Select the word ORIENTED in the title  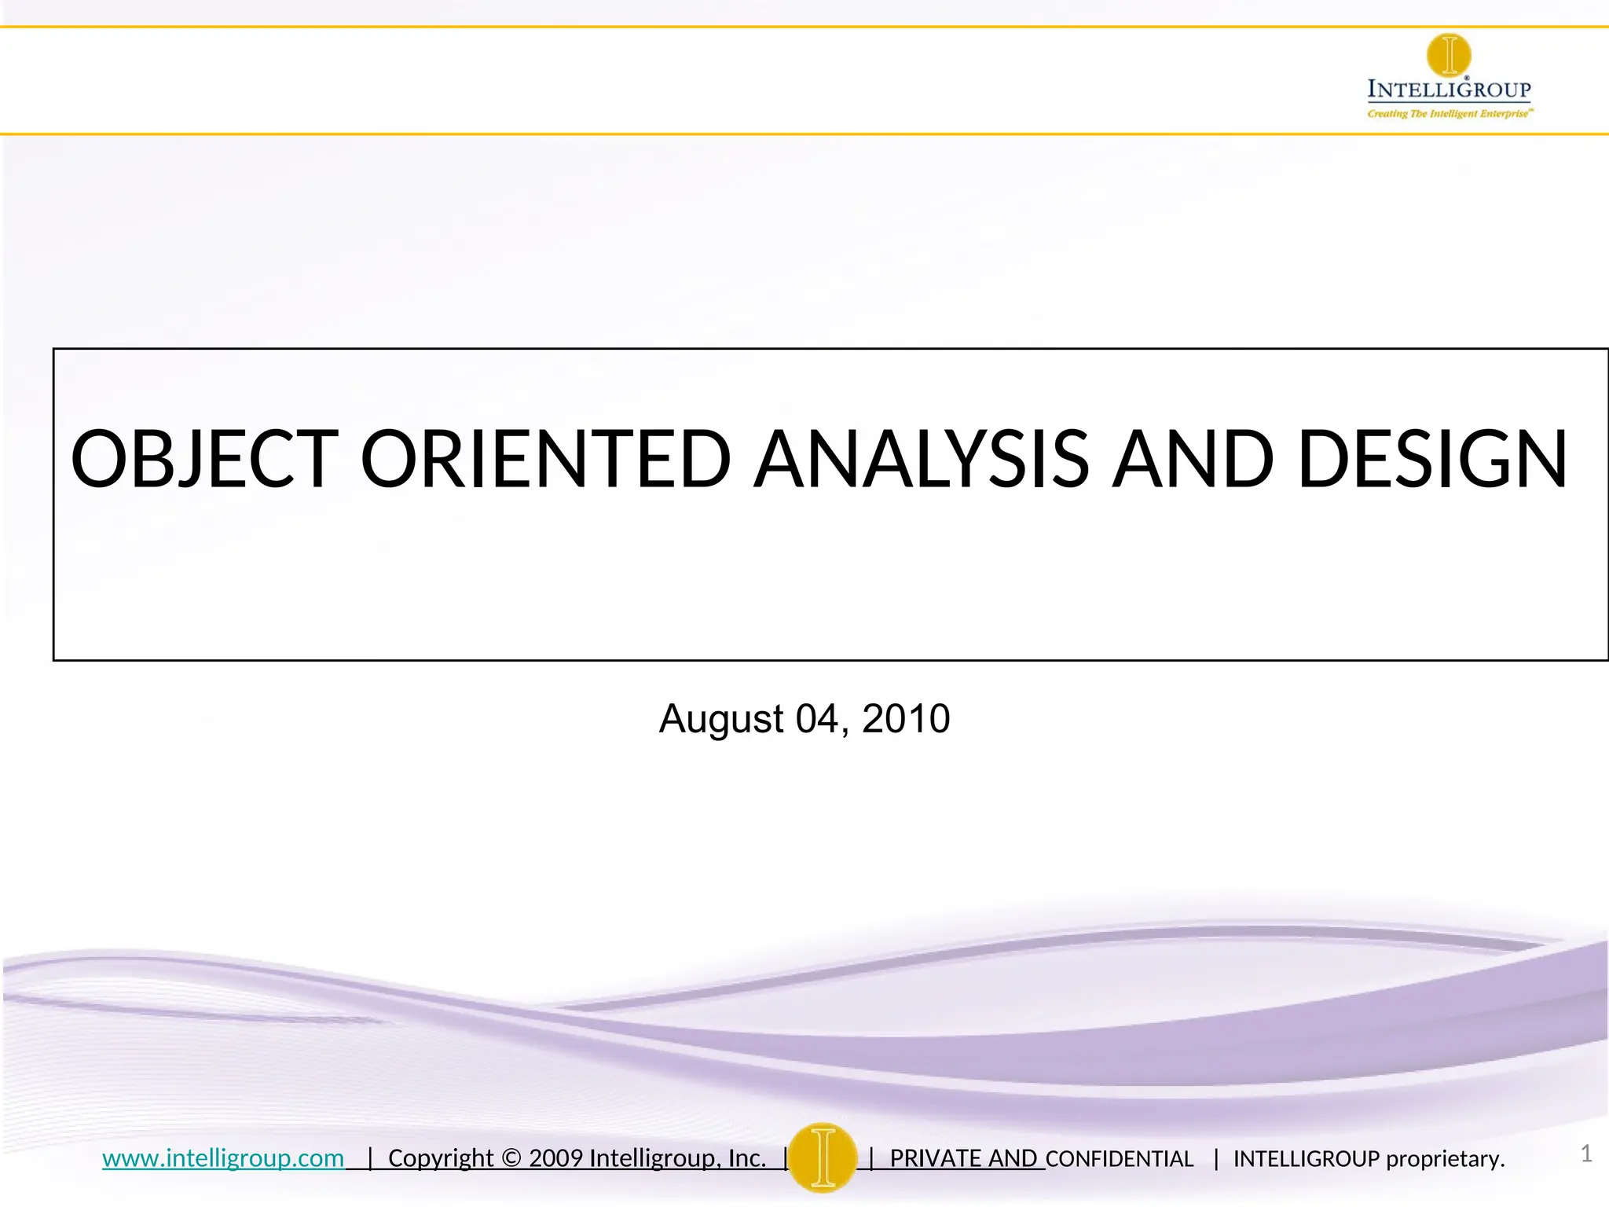pyautogui.click(x=545, y=459)
